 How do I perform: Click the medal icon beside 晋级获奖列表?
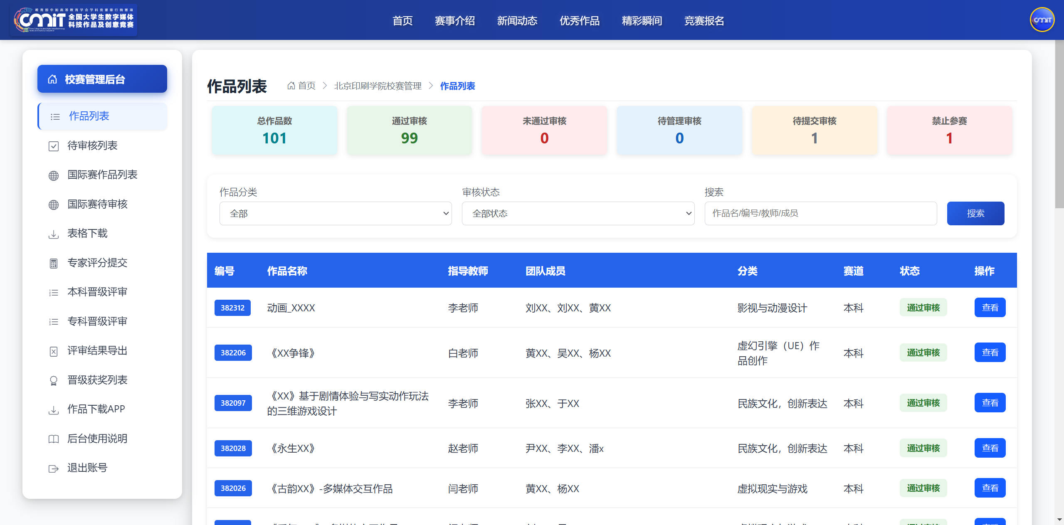tap(54, 380)
